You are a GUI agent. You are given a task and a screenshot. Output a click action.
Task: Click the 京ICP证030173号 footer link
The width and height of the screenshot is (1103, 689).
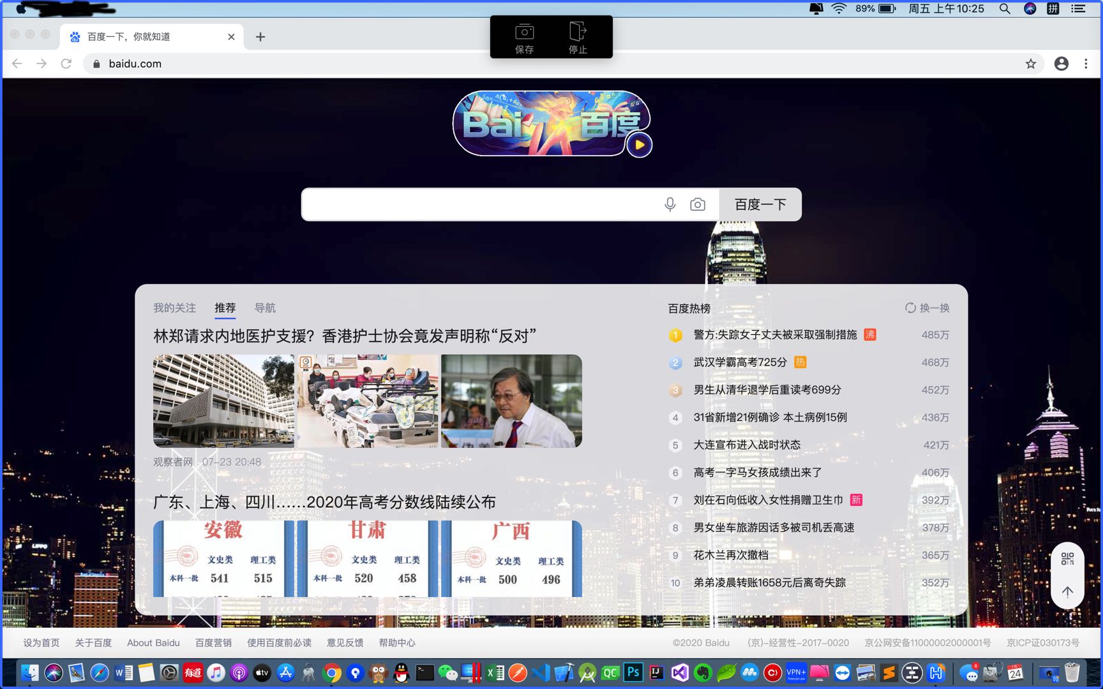[x=1043, y=642]
